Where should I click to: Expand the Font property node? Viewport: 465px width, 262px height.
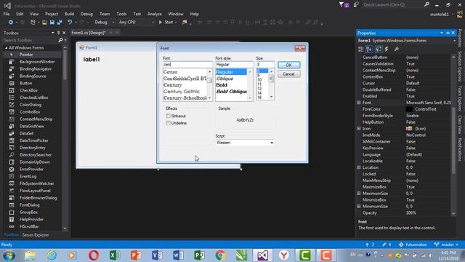click(359, 103)
